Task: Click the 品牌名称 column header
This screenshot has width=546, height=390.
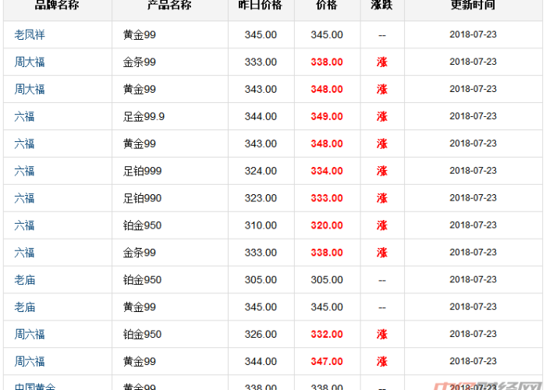Action: click(57, 5)
